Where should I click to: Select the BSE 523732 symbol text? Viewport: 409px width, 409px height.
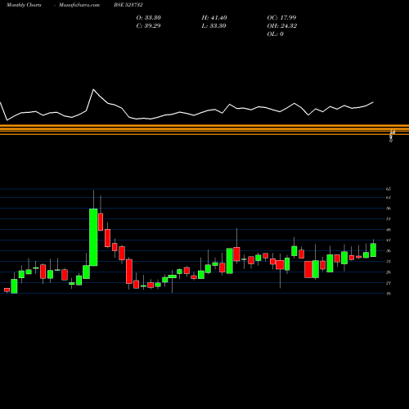point(128,5)
